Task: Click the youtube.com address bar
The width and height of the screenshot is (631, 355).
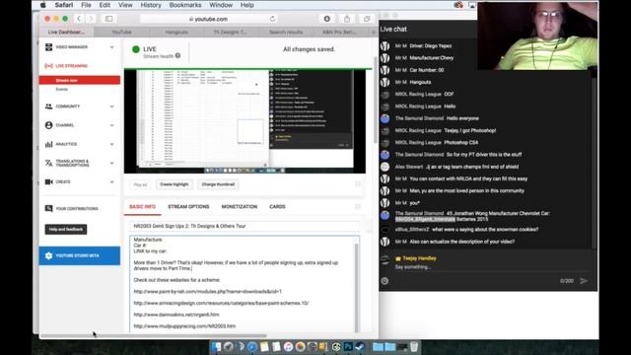Action: 209,19
